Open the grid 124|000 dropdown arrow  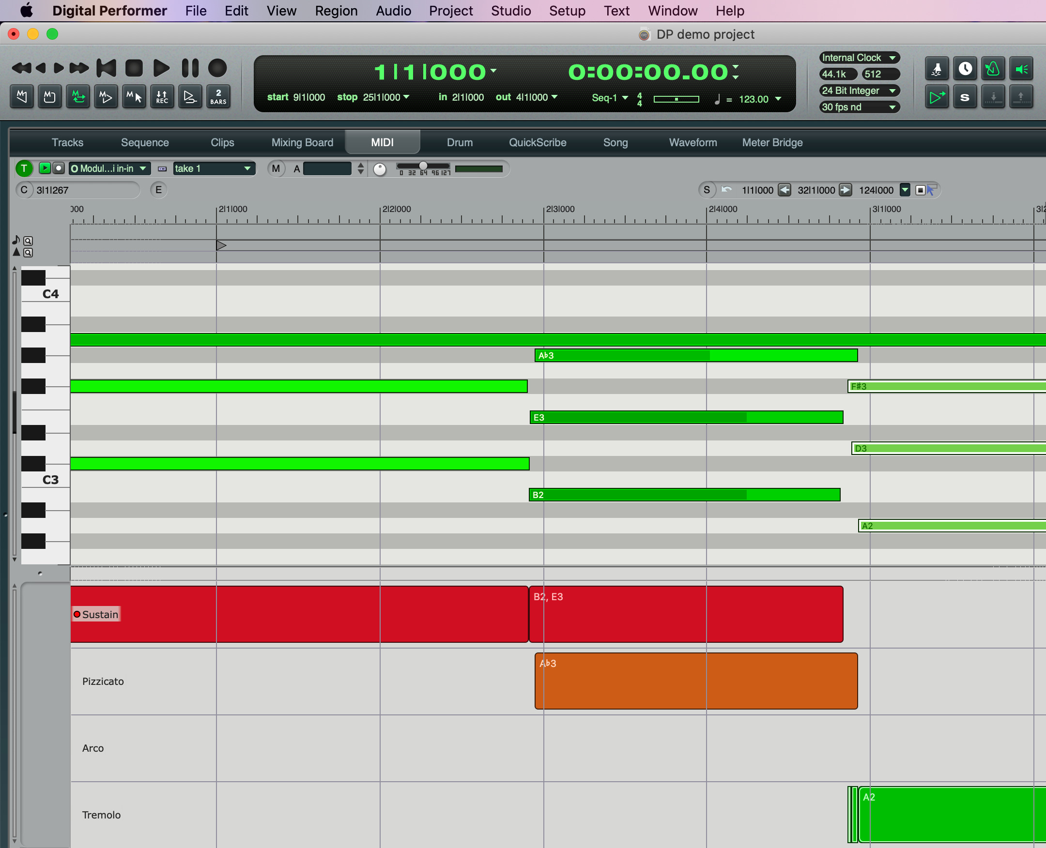(x=905, y=190)
